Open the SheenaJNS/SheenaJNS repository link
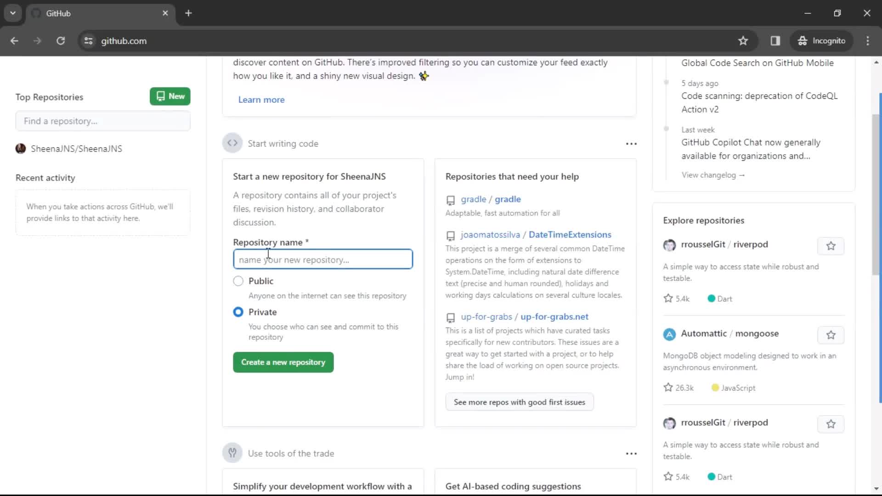Screen dimensions: 882x496 coord(76,148)
